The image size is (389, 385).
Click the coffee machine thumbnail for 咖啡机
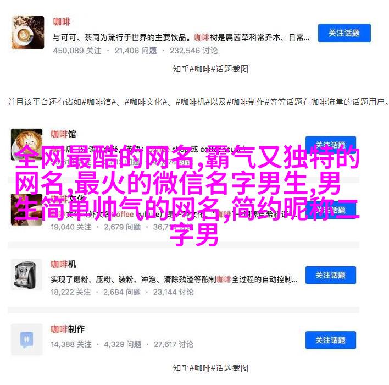click(26, 274)
